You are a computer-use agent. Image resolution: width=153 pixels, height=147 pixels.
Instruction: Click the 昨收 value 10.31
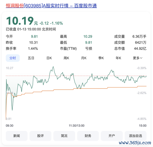(33, 43)
